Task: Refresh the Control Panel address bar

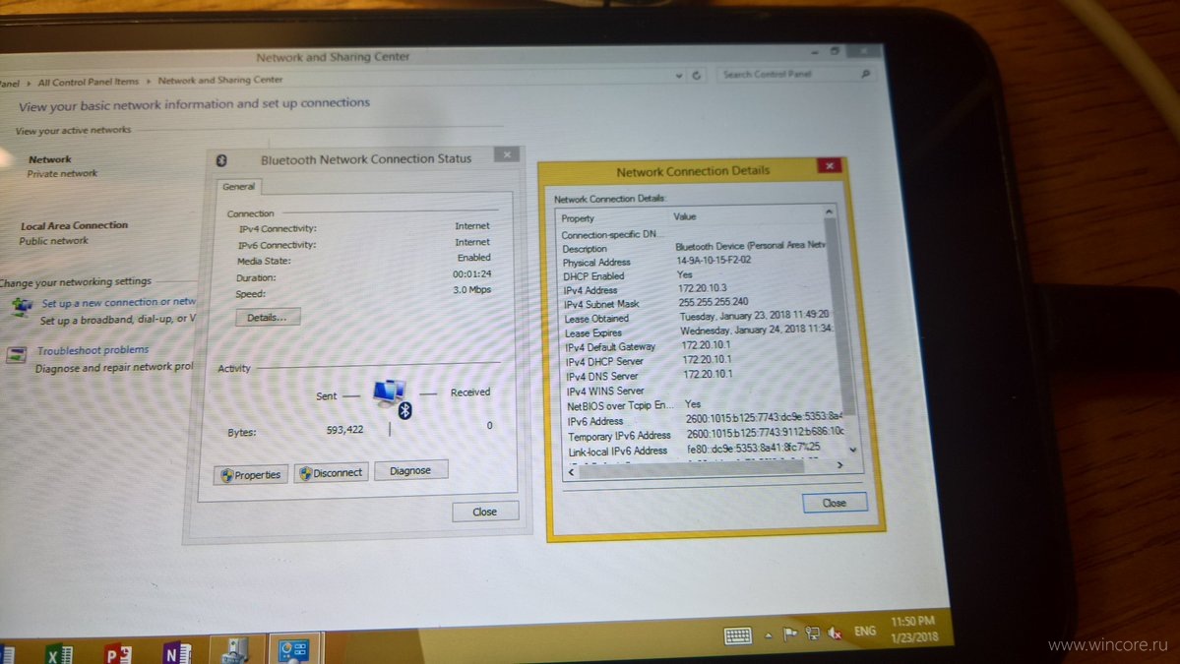Action: coord(696,75)
